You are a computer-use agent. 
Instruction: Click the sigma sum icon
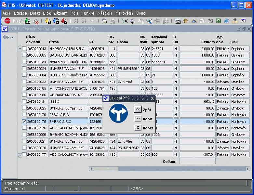[210, 21]
